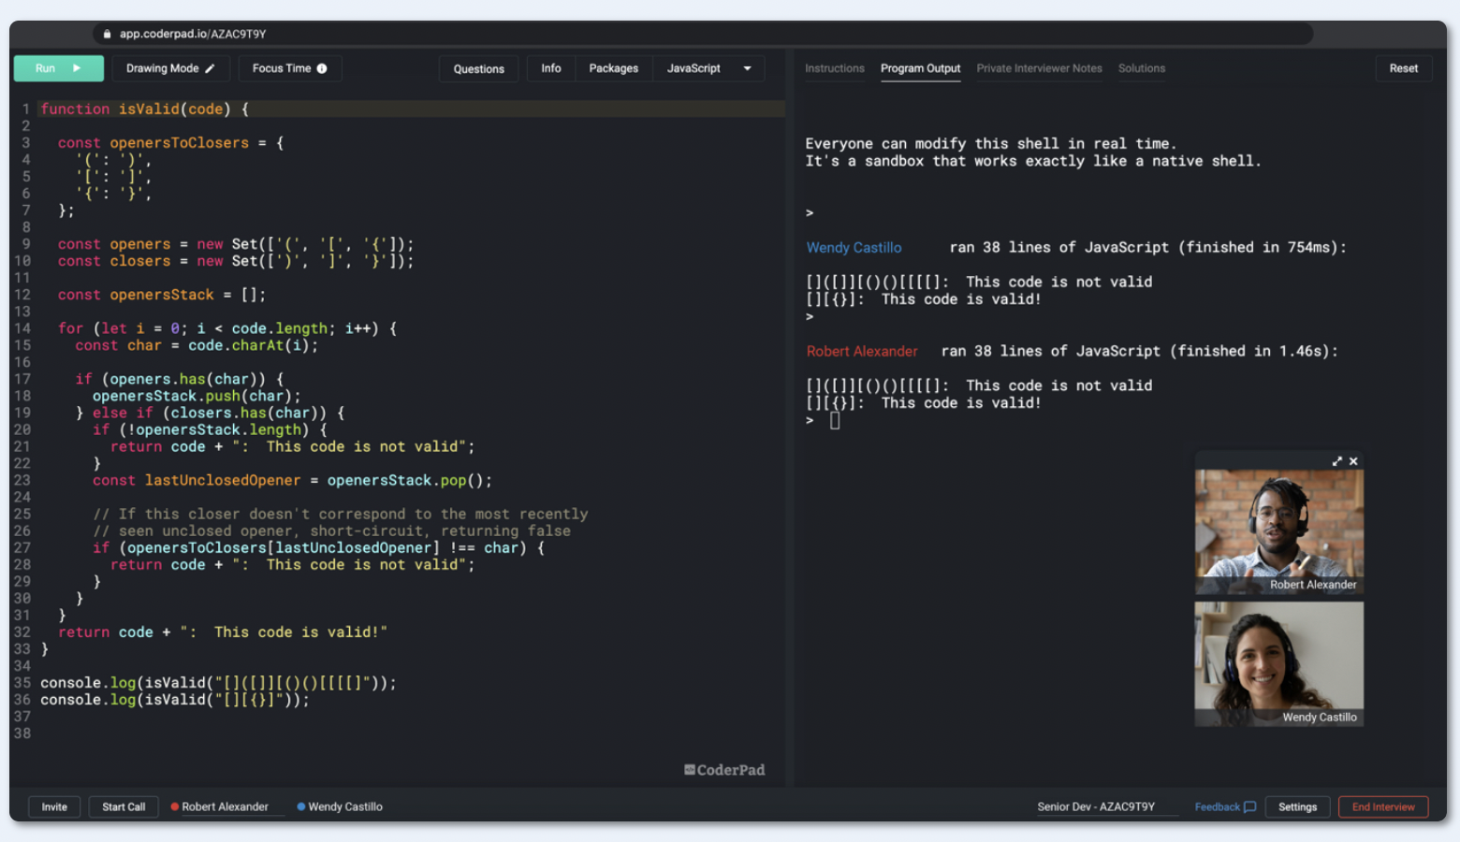Toggle Drawing Mode on
Screen dimensions: 1460x842
pyautogui.click(x=170, y=67)
